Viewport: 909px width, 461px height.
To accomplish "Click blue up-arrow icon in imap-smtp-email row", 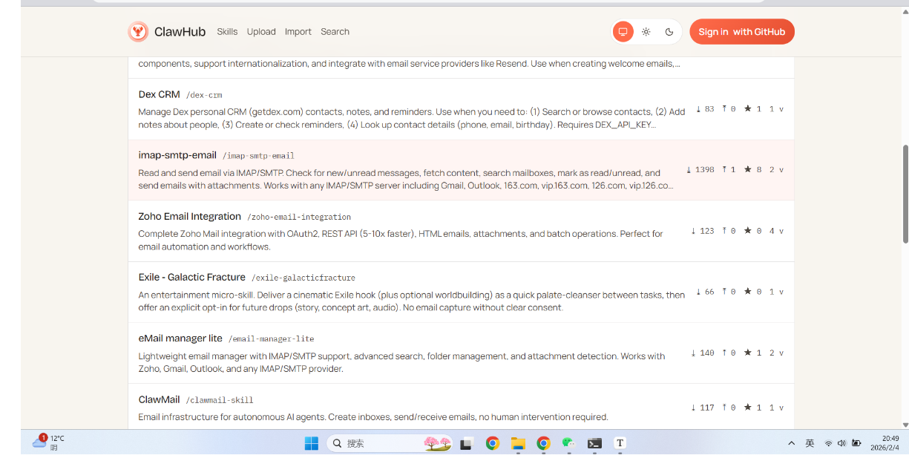I will 724,170.
